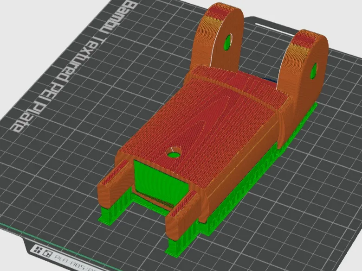Click the green hole in the right upright lug
The width and height of the screenshot is (362, 271).
tap(314, 71)
